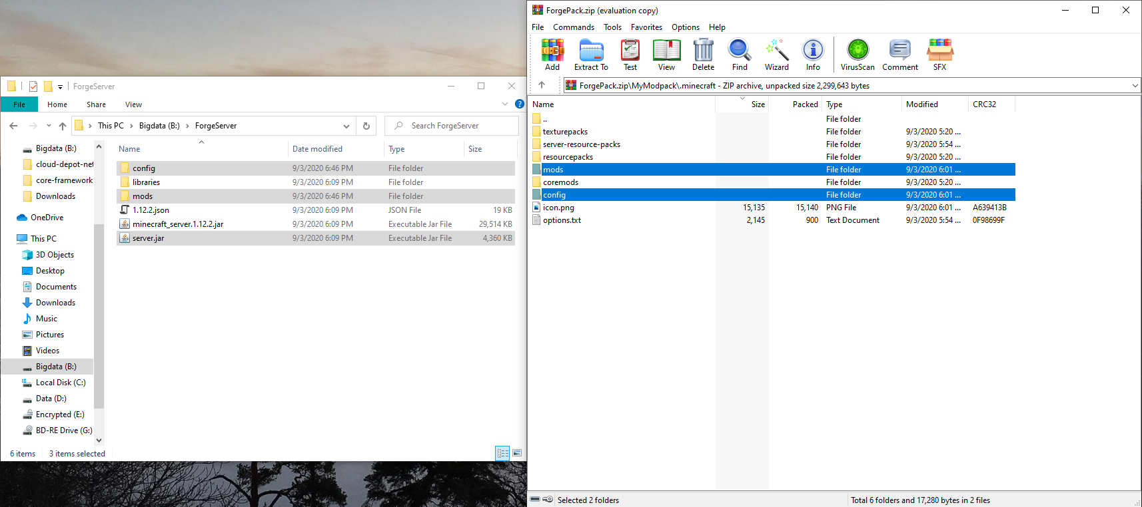This screenshot has width=1142, height=507.
Task: Open the Commands menu
Action: click(x=574, y=27)
